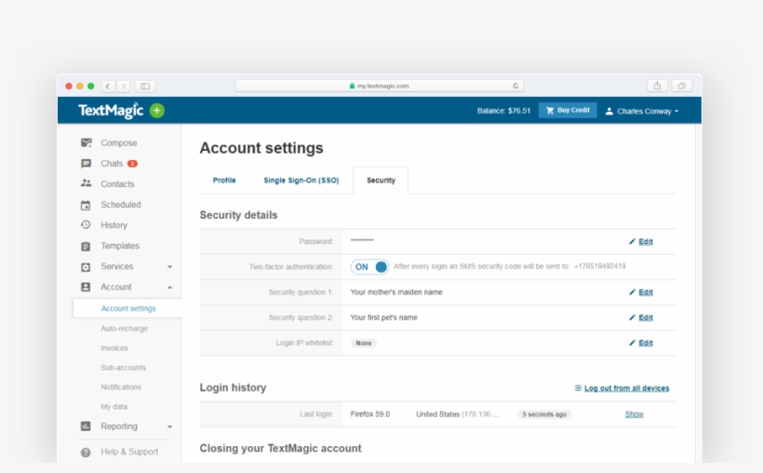Click the Edit link for Login IP whitelist

[646, 343]
